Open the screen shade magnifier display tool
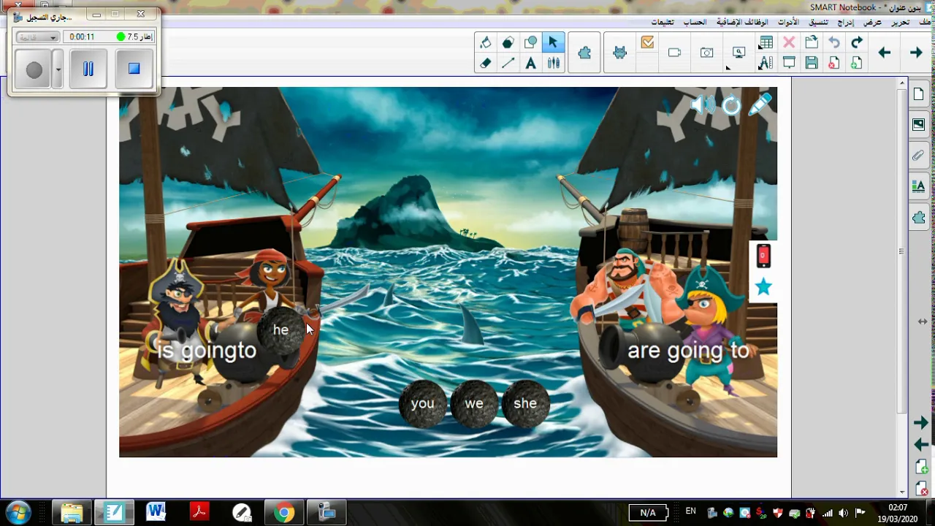This screenshot has height=526, width=935. tap(739, 53)
